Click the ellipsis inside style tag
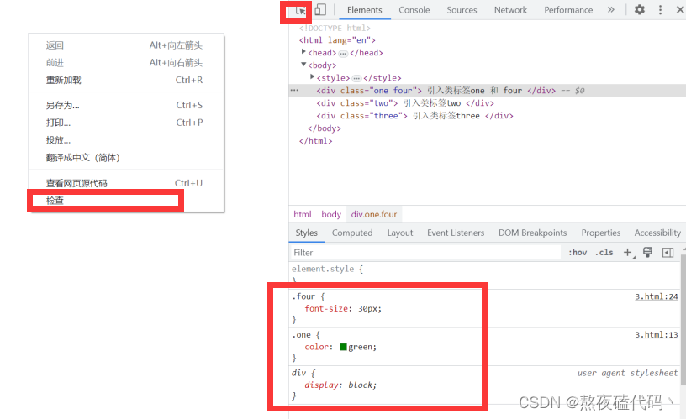The height and width of the screenshot is (419, 686). tap(356, 79)
